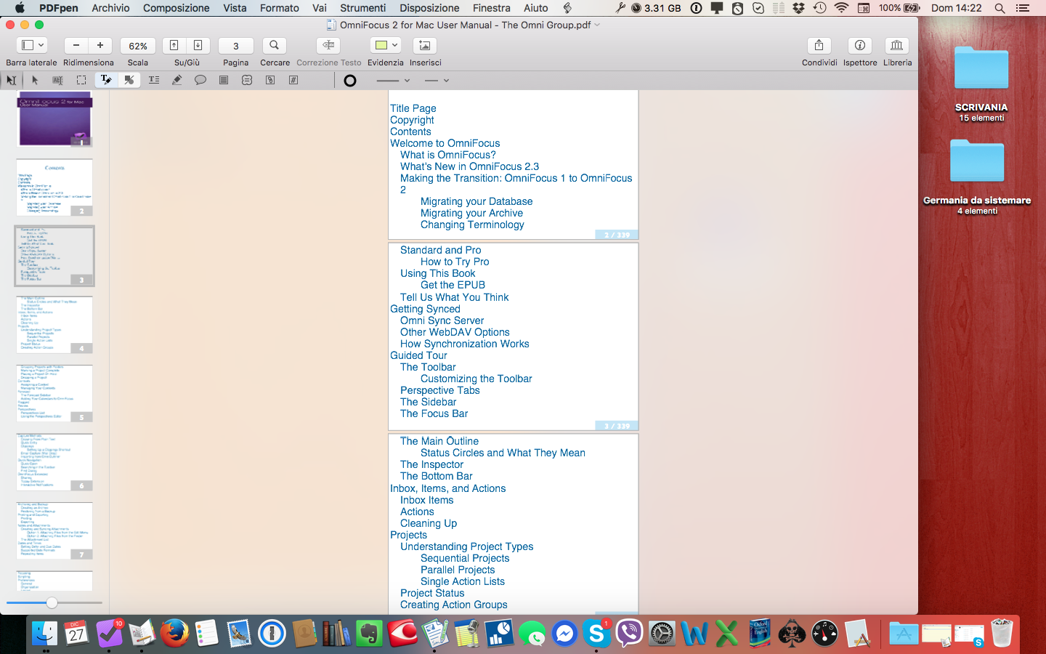Open search with the Cercare magnifier
This screenshot has height=654, width=1046.
pos(275,45)
